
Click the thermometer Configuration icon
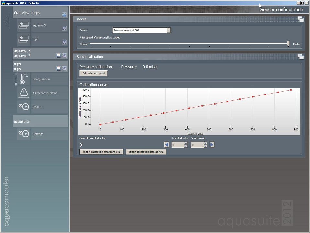tap(24, 79)
